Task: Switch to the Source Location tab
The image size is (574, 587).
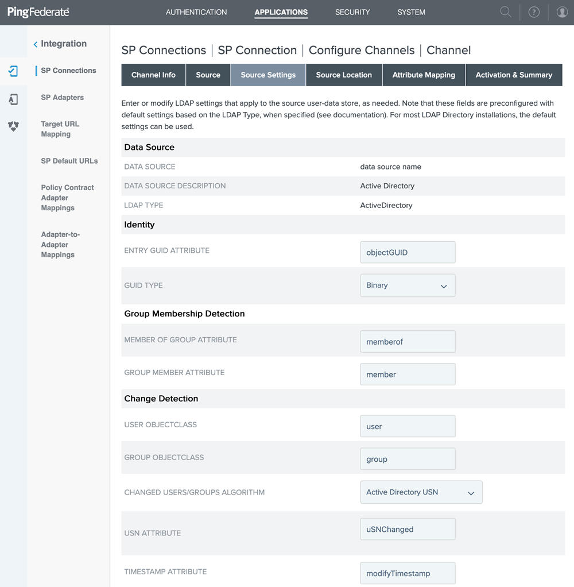Action: pyautogui.click(x=344, y=75)
